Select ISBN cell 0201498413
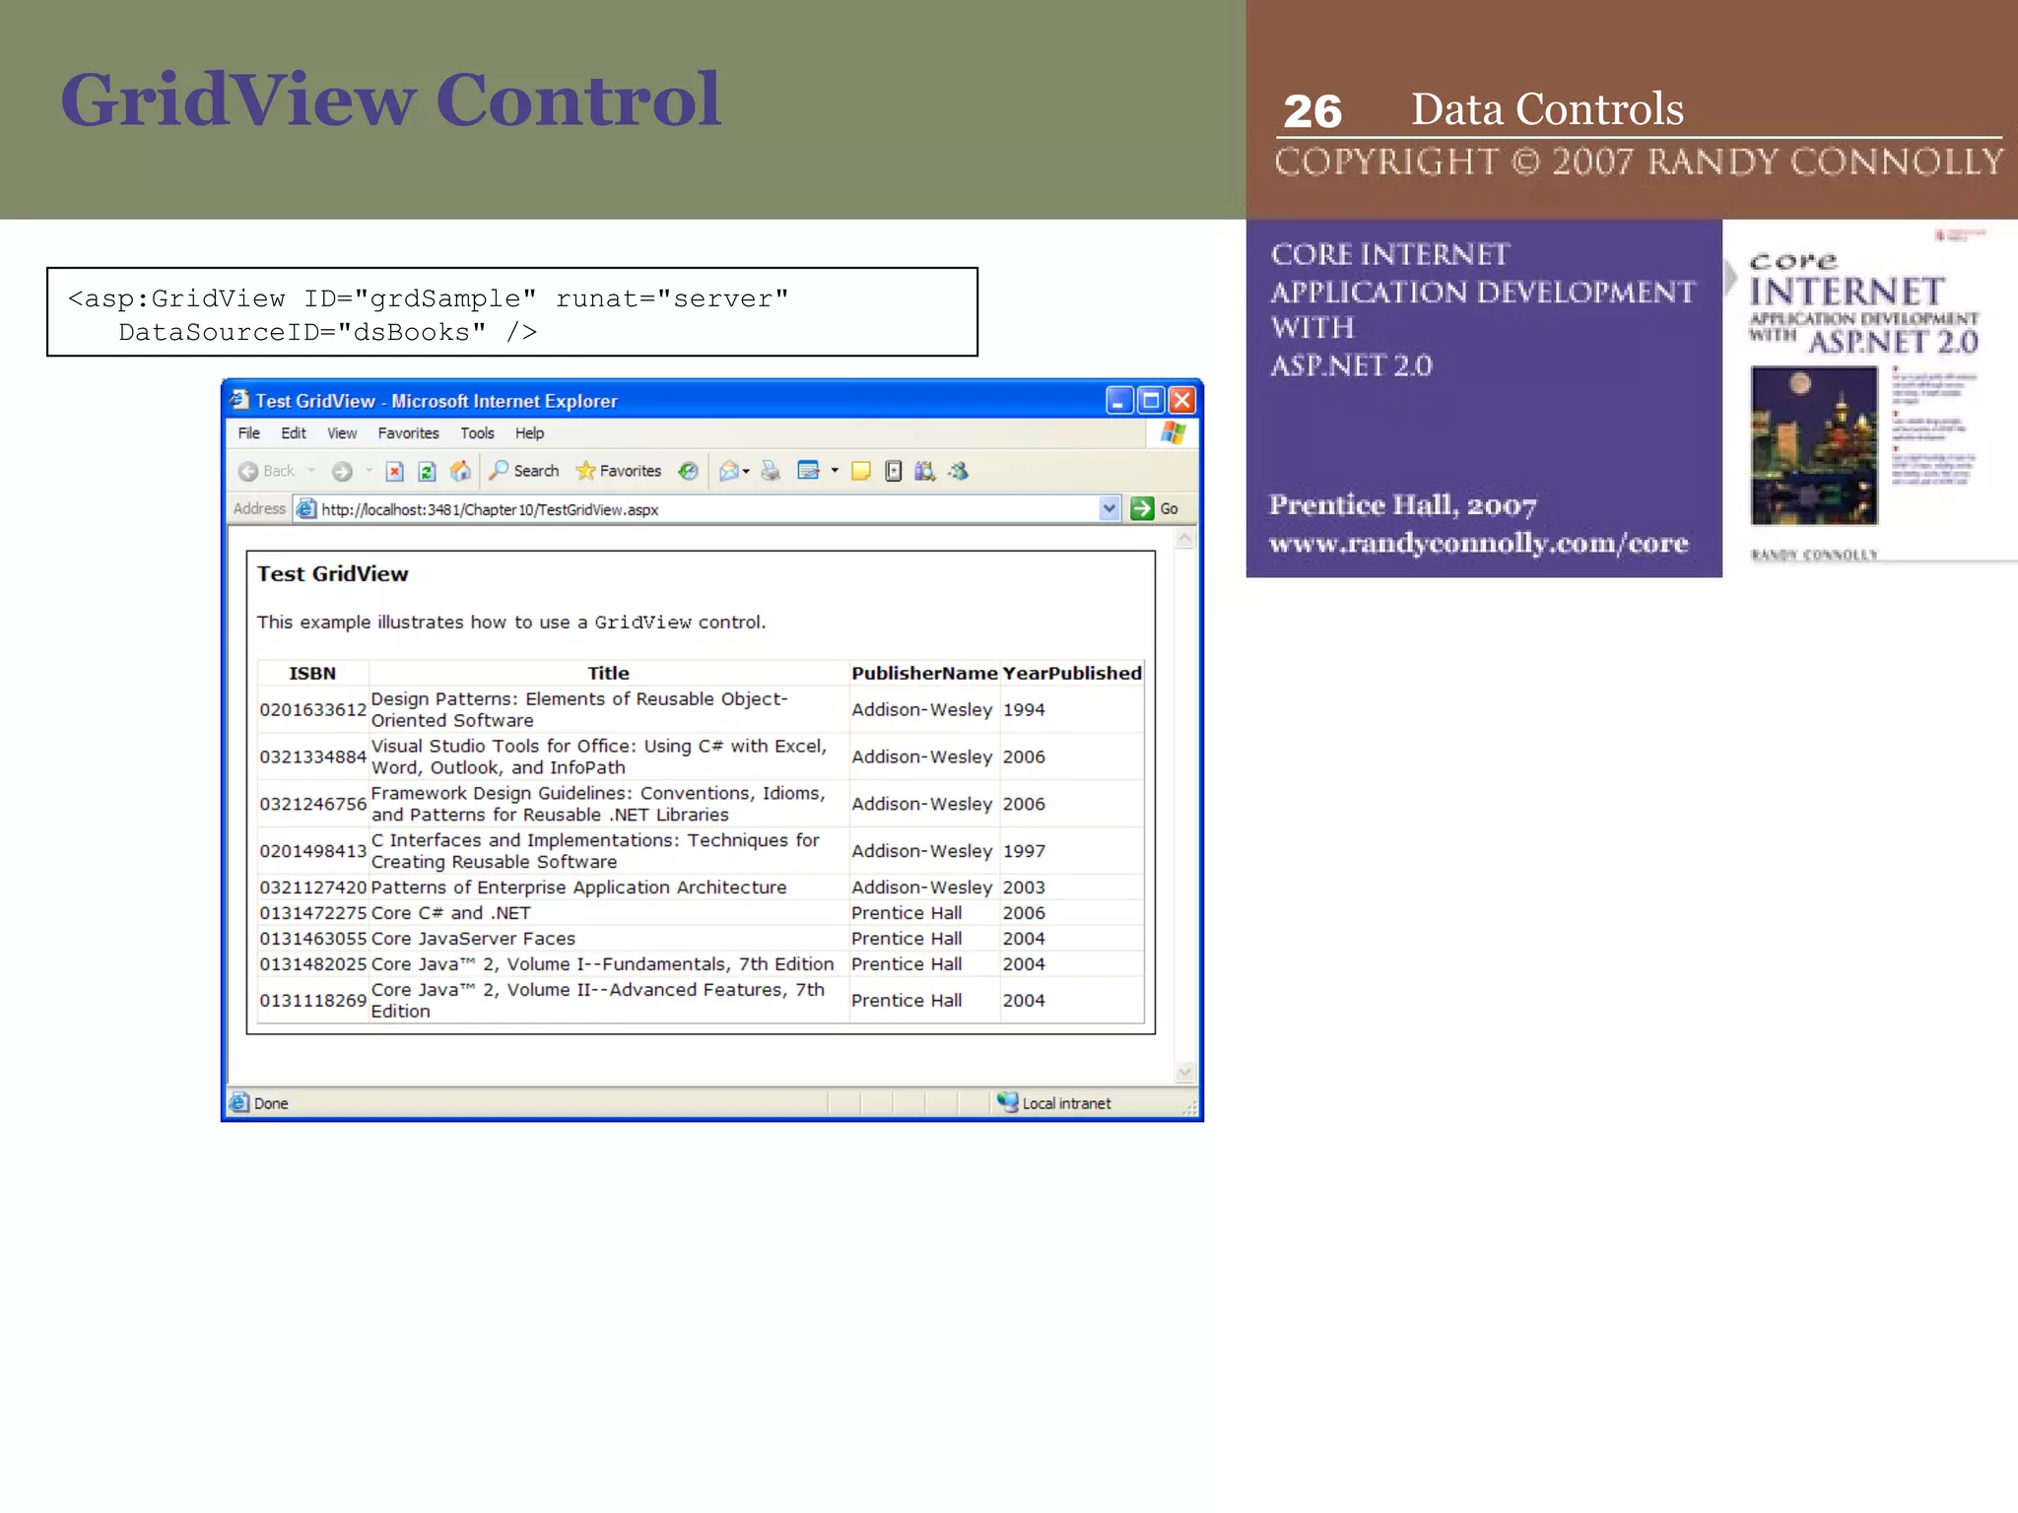The height and width of the screenshot is (1513, 2018). [312, 851]
